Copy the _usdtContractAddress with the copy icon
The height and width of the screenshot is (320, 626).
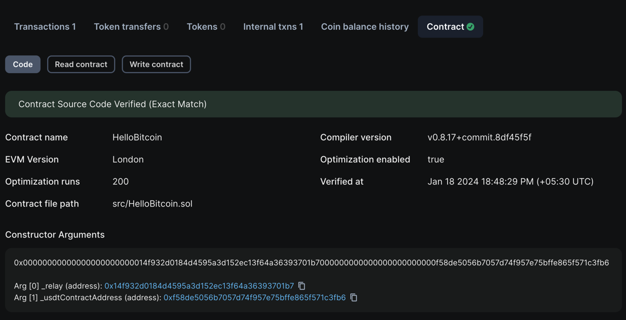[x=354, y=297]
